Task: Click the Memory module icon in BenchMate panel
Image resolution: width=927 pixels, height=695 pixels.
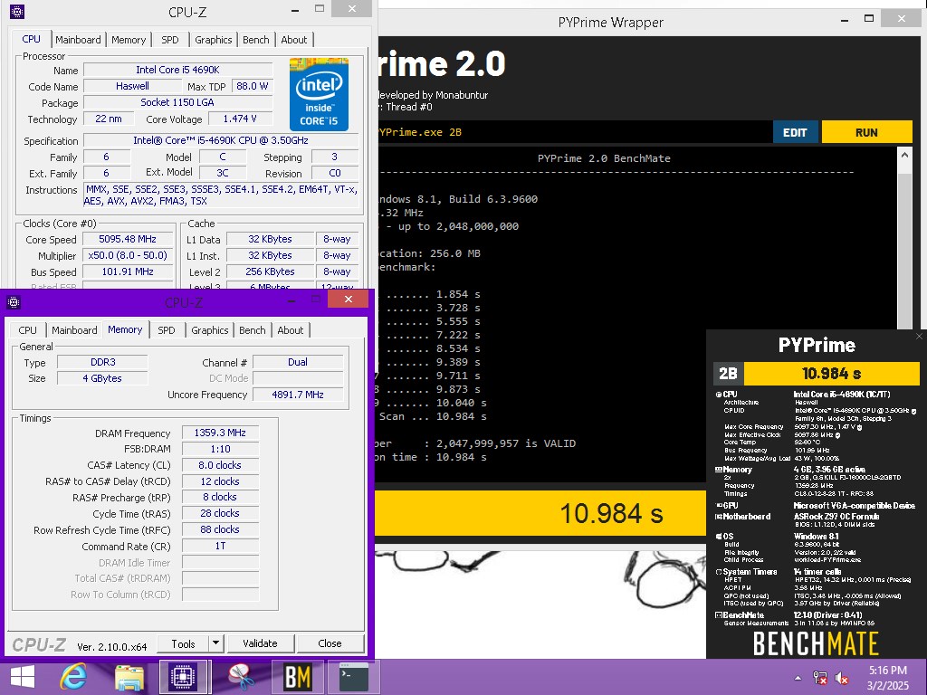Action: coord(718,470)
